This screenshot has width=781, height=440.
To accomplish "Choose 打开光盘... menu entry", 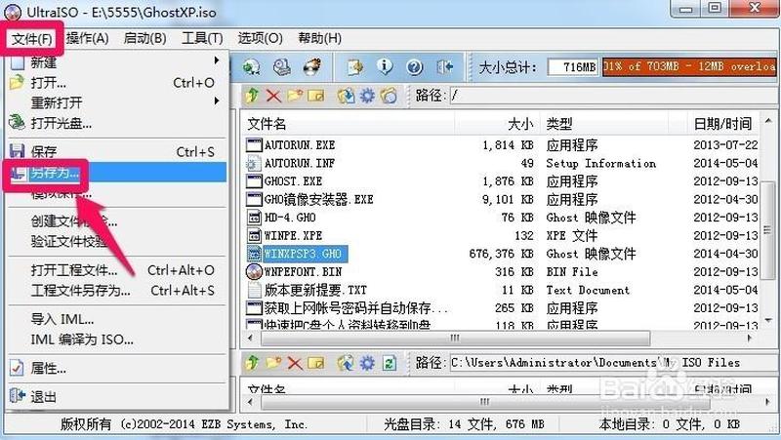I will point(117,123).
